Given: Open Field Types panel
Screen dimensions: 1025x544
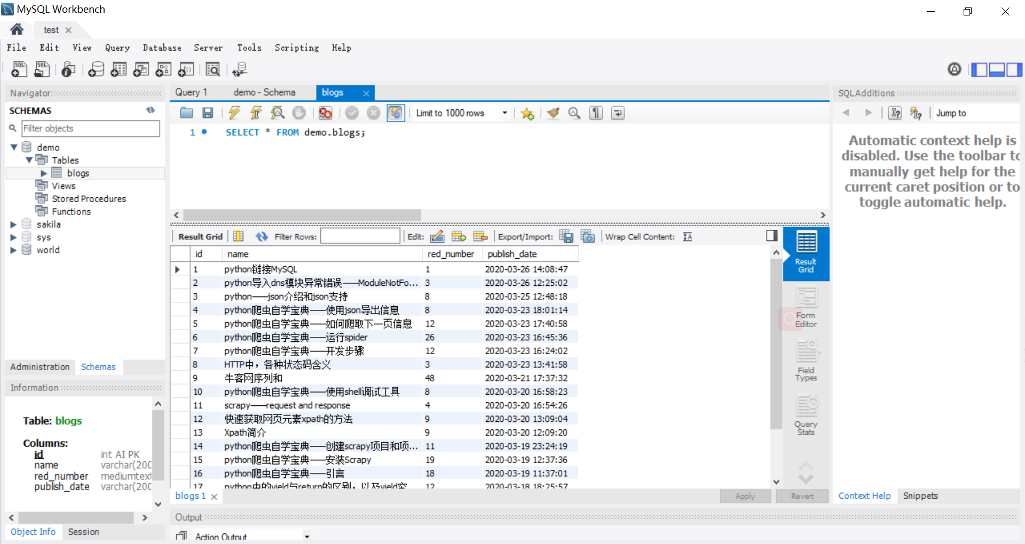Looking at the screenshot, I should [806, 361].
